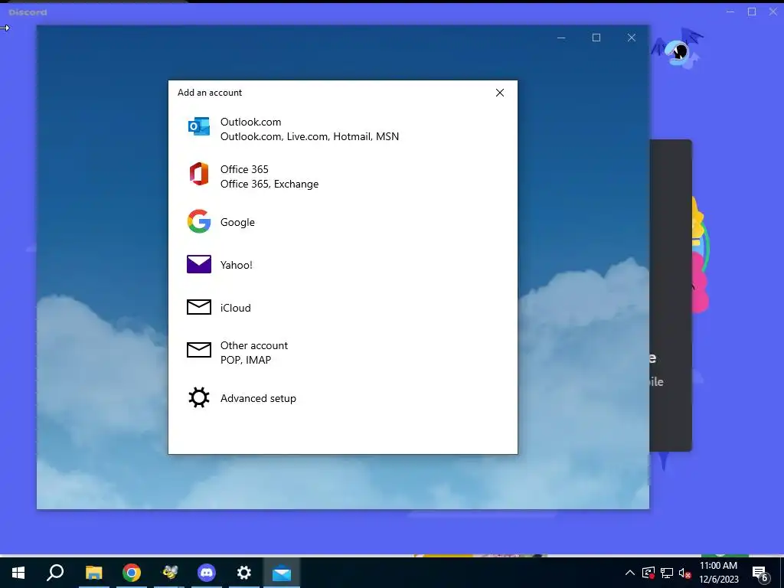This screenshot has height=588, width=784.
Task: Open the 'Advanced setup' text option
Action: point(258,398)
